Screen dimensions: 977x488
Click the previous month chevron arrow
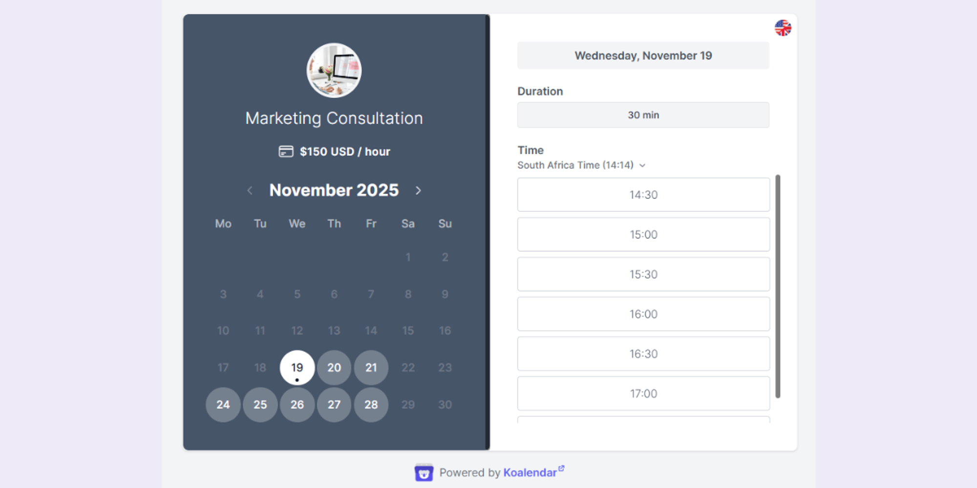tap(250, 190)
